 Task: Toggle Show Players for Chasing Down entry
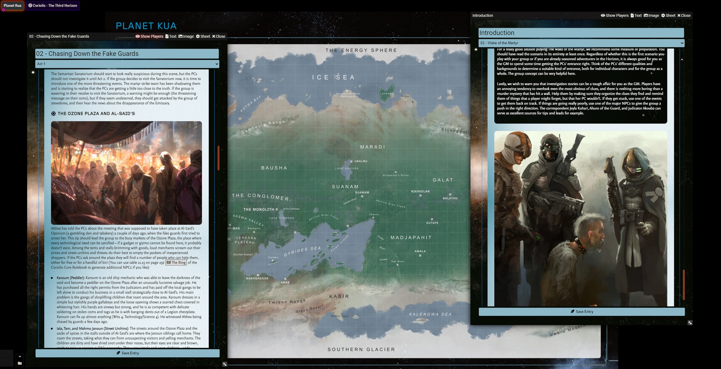pos(149,36)
